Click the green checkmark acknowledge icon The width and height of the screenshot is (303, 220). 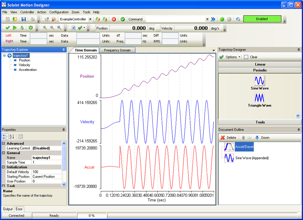click(x=123, y=19)
